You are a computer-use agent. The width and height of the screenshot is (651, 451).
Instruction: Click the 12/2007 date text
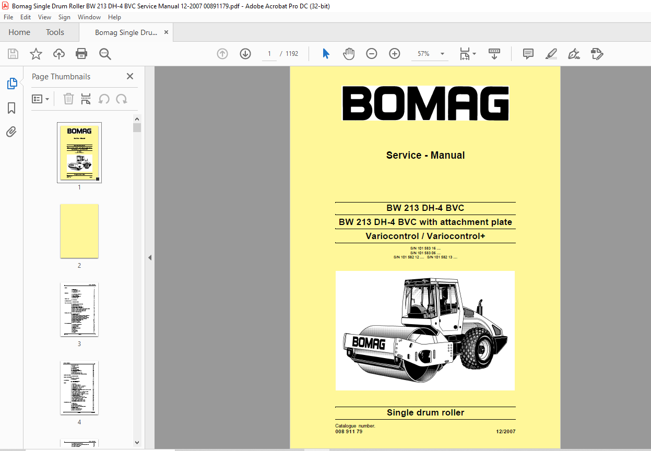505,432
